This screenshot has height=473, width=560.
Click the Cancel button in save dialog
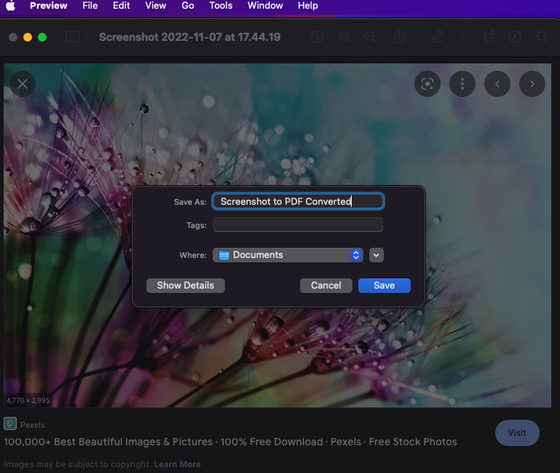(x=326, y=286)
